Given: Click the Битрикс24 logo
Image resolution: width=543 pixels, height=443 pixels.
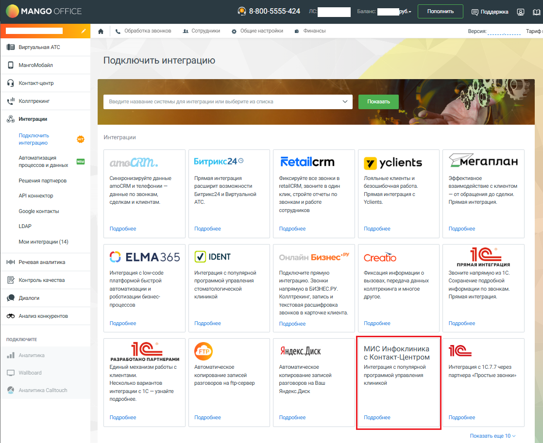Looking at the screenshot, I should pos(219,161).
